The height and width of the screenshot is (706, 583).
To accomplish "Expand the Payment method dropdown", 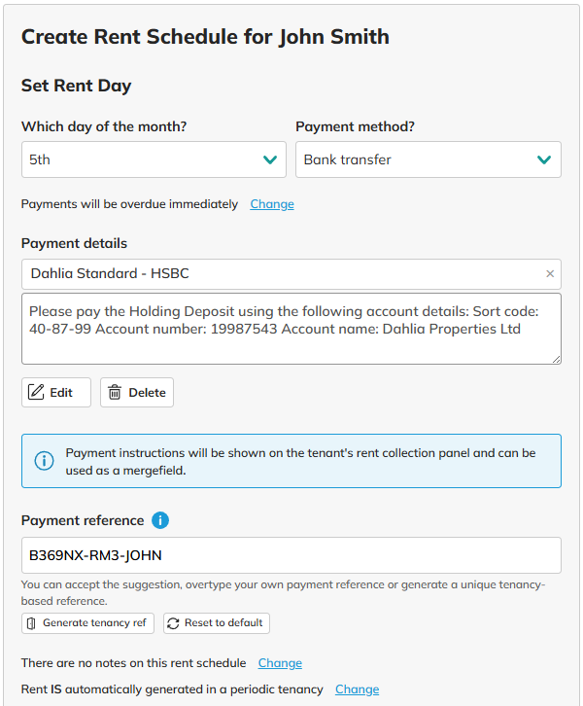I will click(x=428, y=159).
